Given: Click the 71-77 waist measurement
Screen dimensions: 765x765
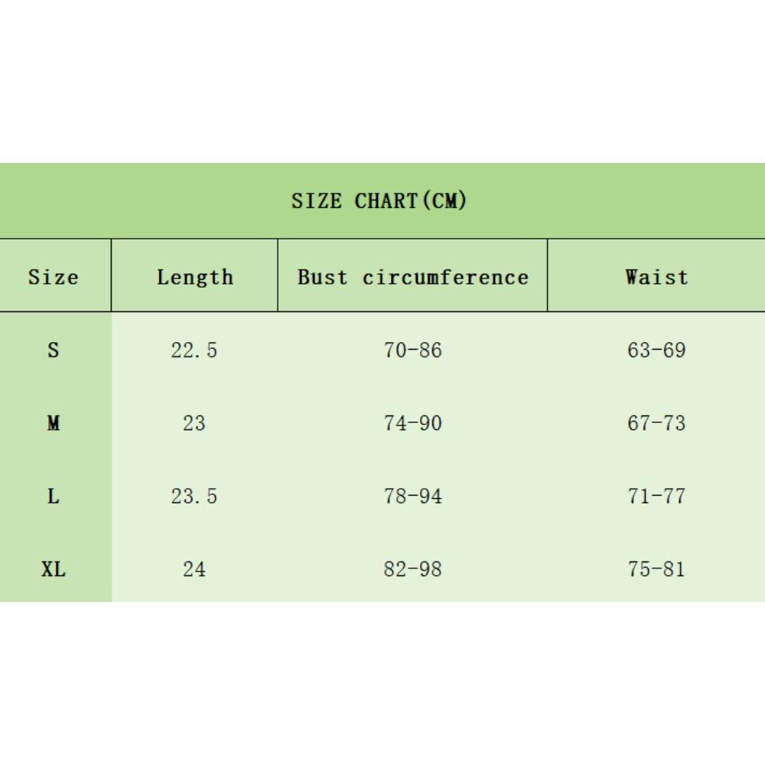Looking at the screenshot, I should click(x=656, y=496).
